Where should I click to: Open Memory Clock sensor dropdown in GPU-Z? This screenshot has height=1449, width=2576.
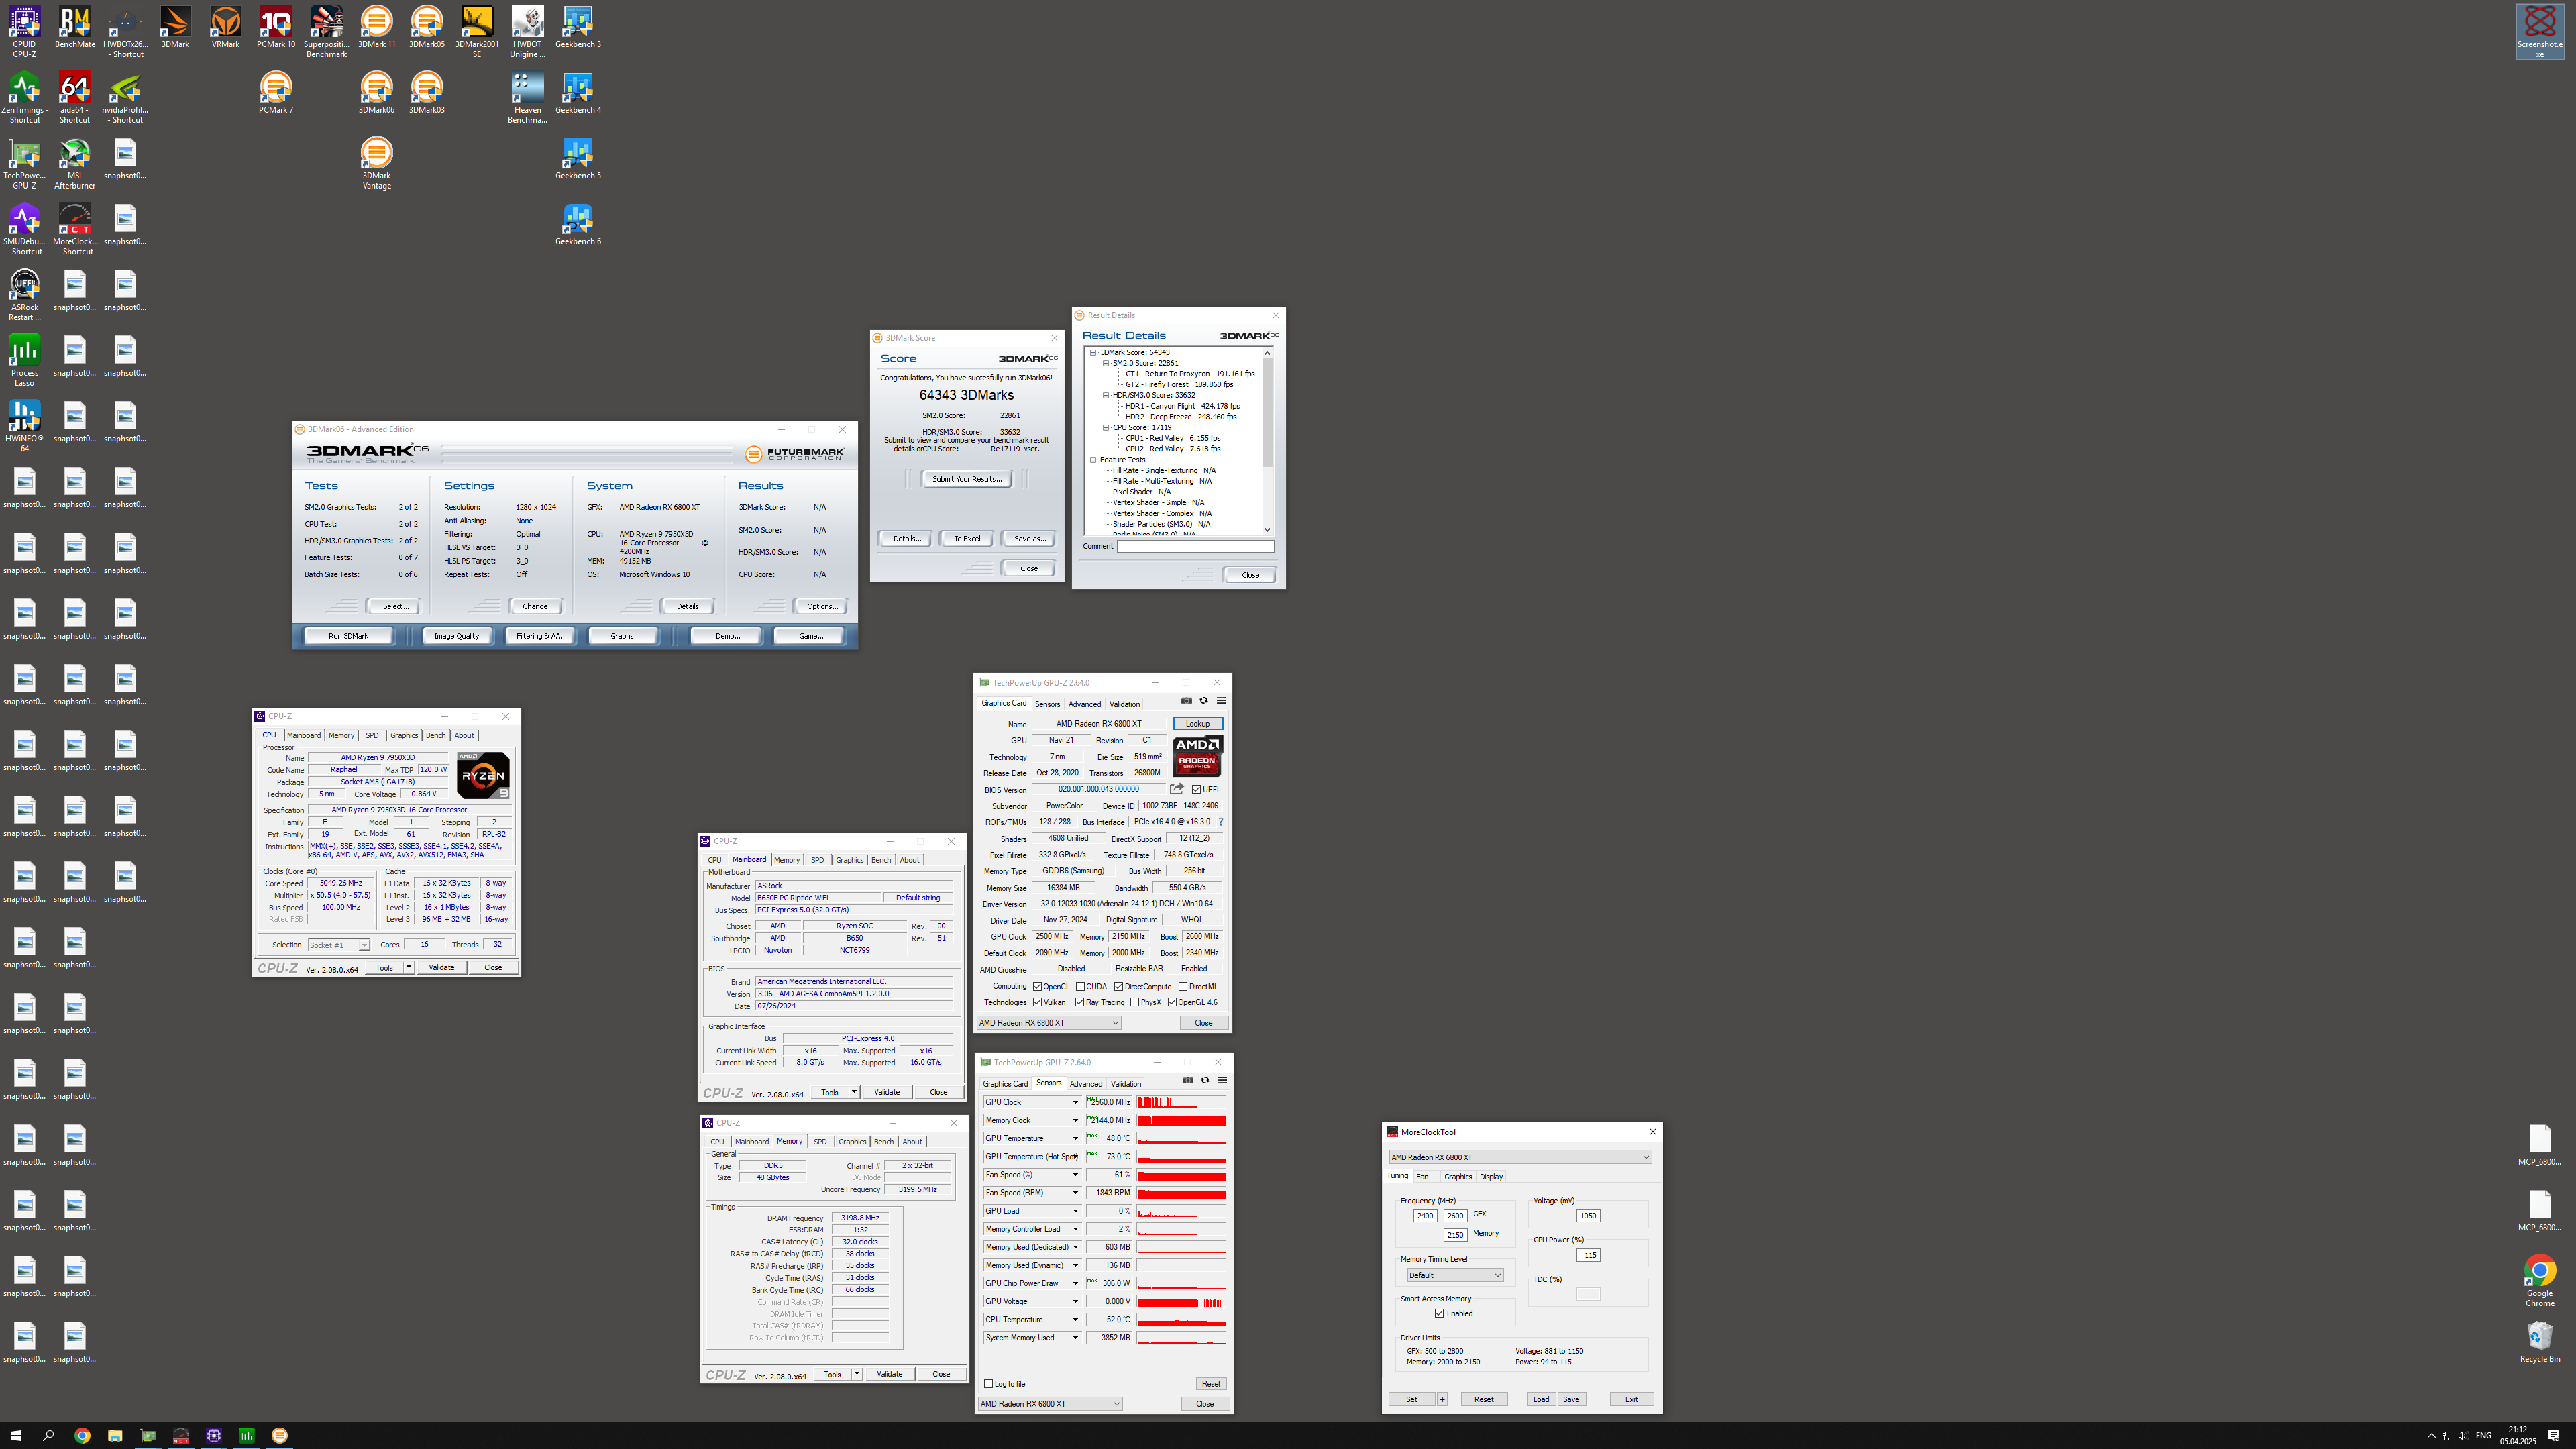click(x=1075, y=1121)
